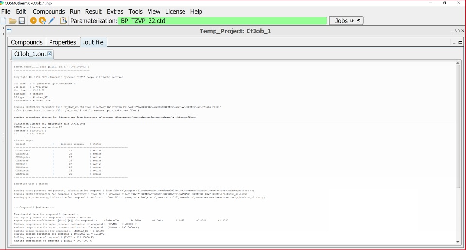466x250 pixels.
Task: Maximize the tab pane right of the tab row
Action: [460, 43]
